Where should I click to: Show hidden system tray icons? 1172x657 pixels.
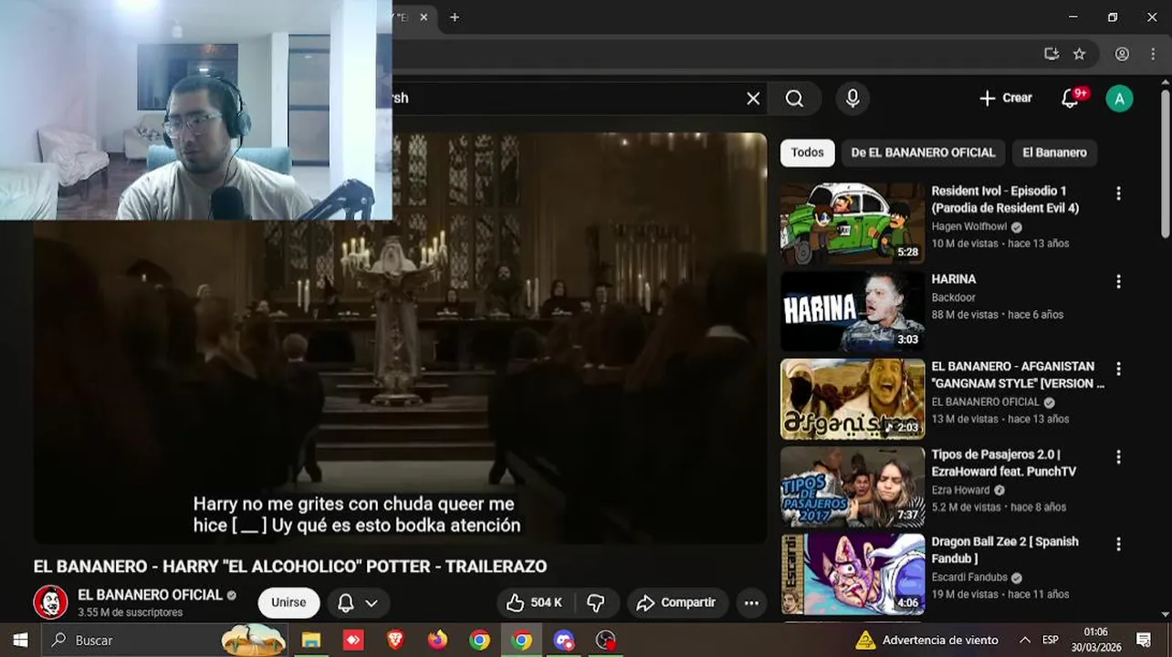1025,640
